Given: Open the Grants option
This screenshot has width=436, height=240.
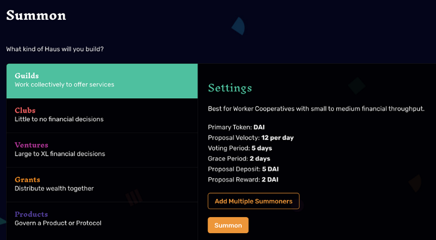Looking at the screenshot, I should [102, 185].
